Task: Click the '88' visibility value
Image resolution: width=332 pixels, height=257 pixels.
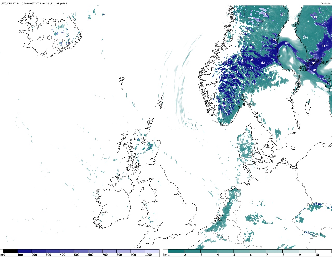Action: click(255, 84)
